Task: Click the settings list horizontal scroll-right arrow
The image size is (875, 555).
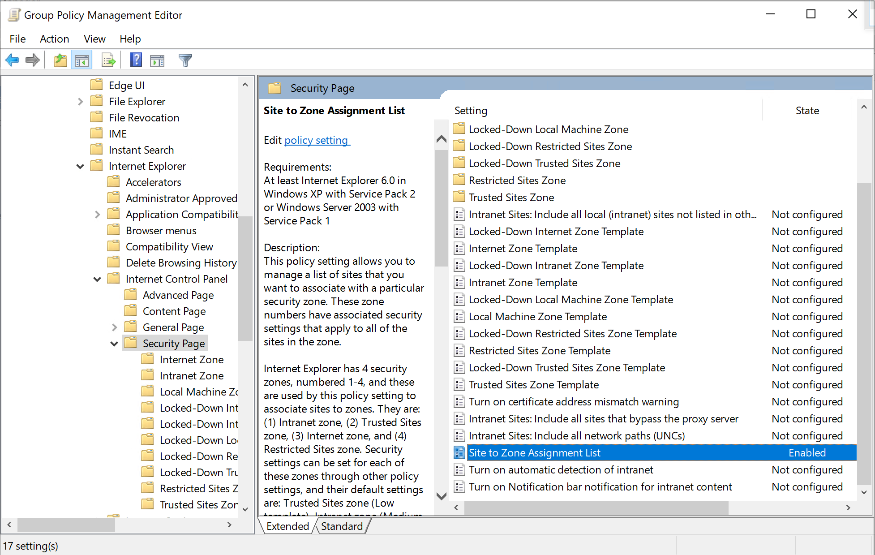Action: (848, 508)
